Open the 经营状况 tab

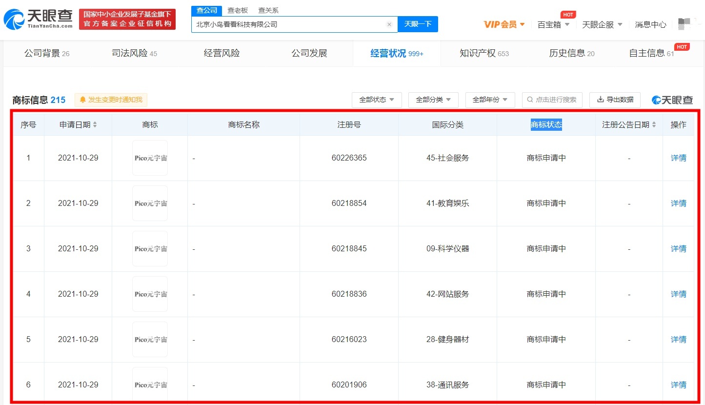click(x=397, y=53)
